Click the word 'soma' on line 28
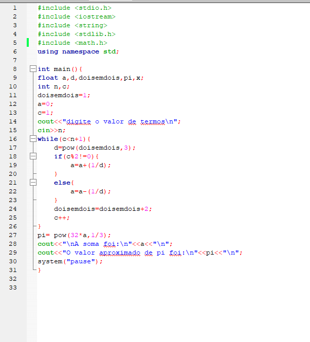The height and width of the screenshot is (342, 310). [x=91, y=244]
